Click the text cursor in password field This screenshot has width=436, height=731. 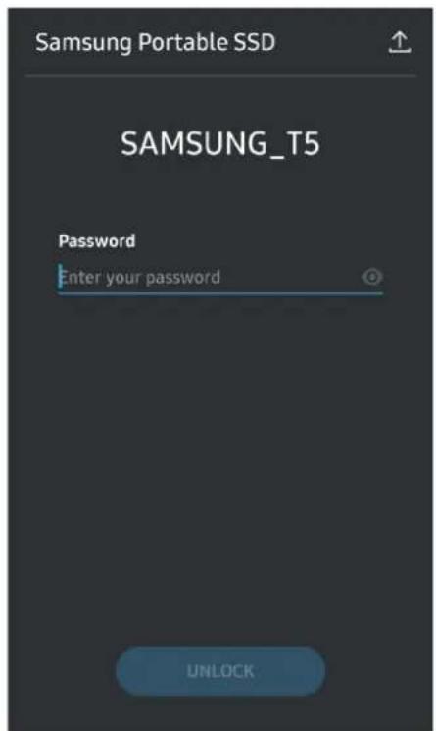click(60, 277)
